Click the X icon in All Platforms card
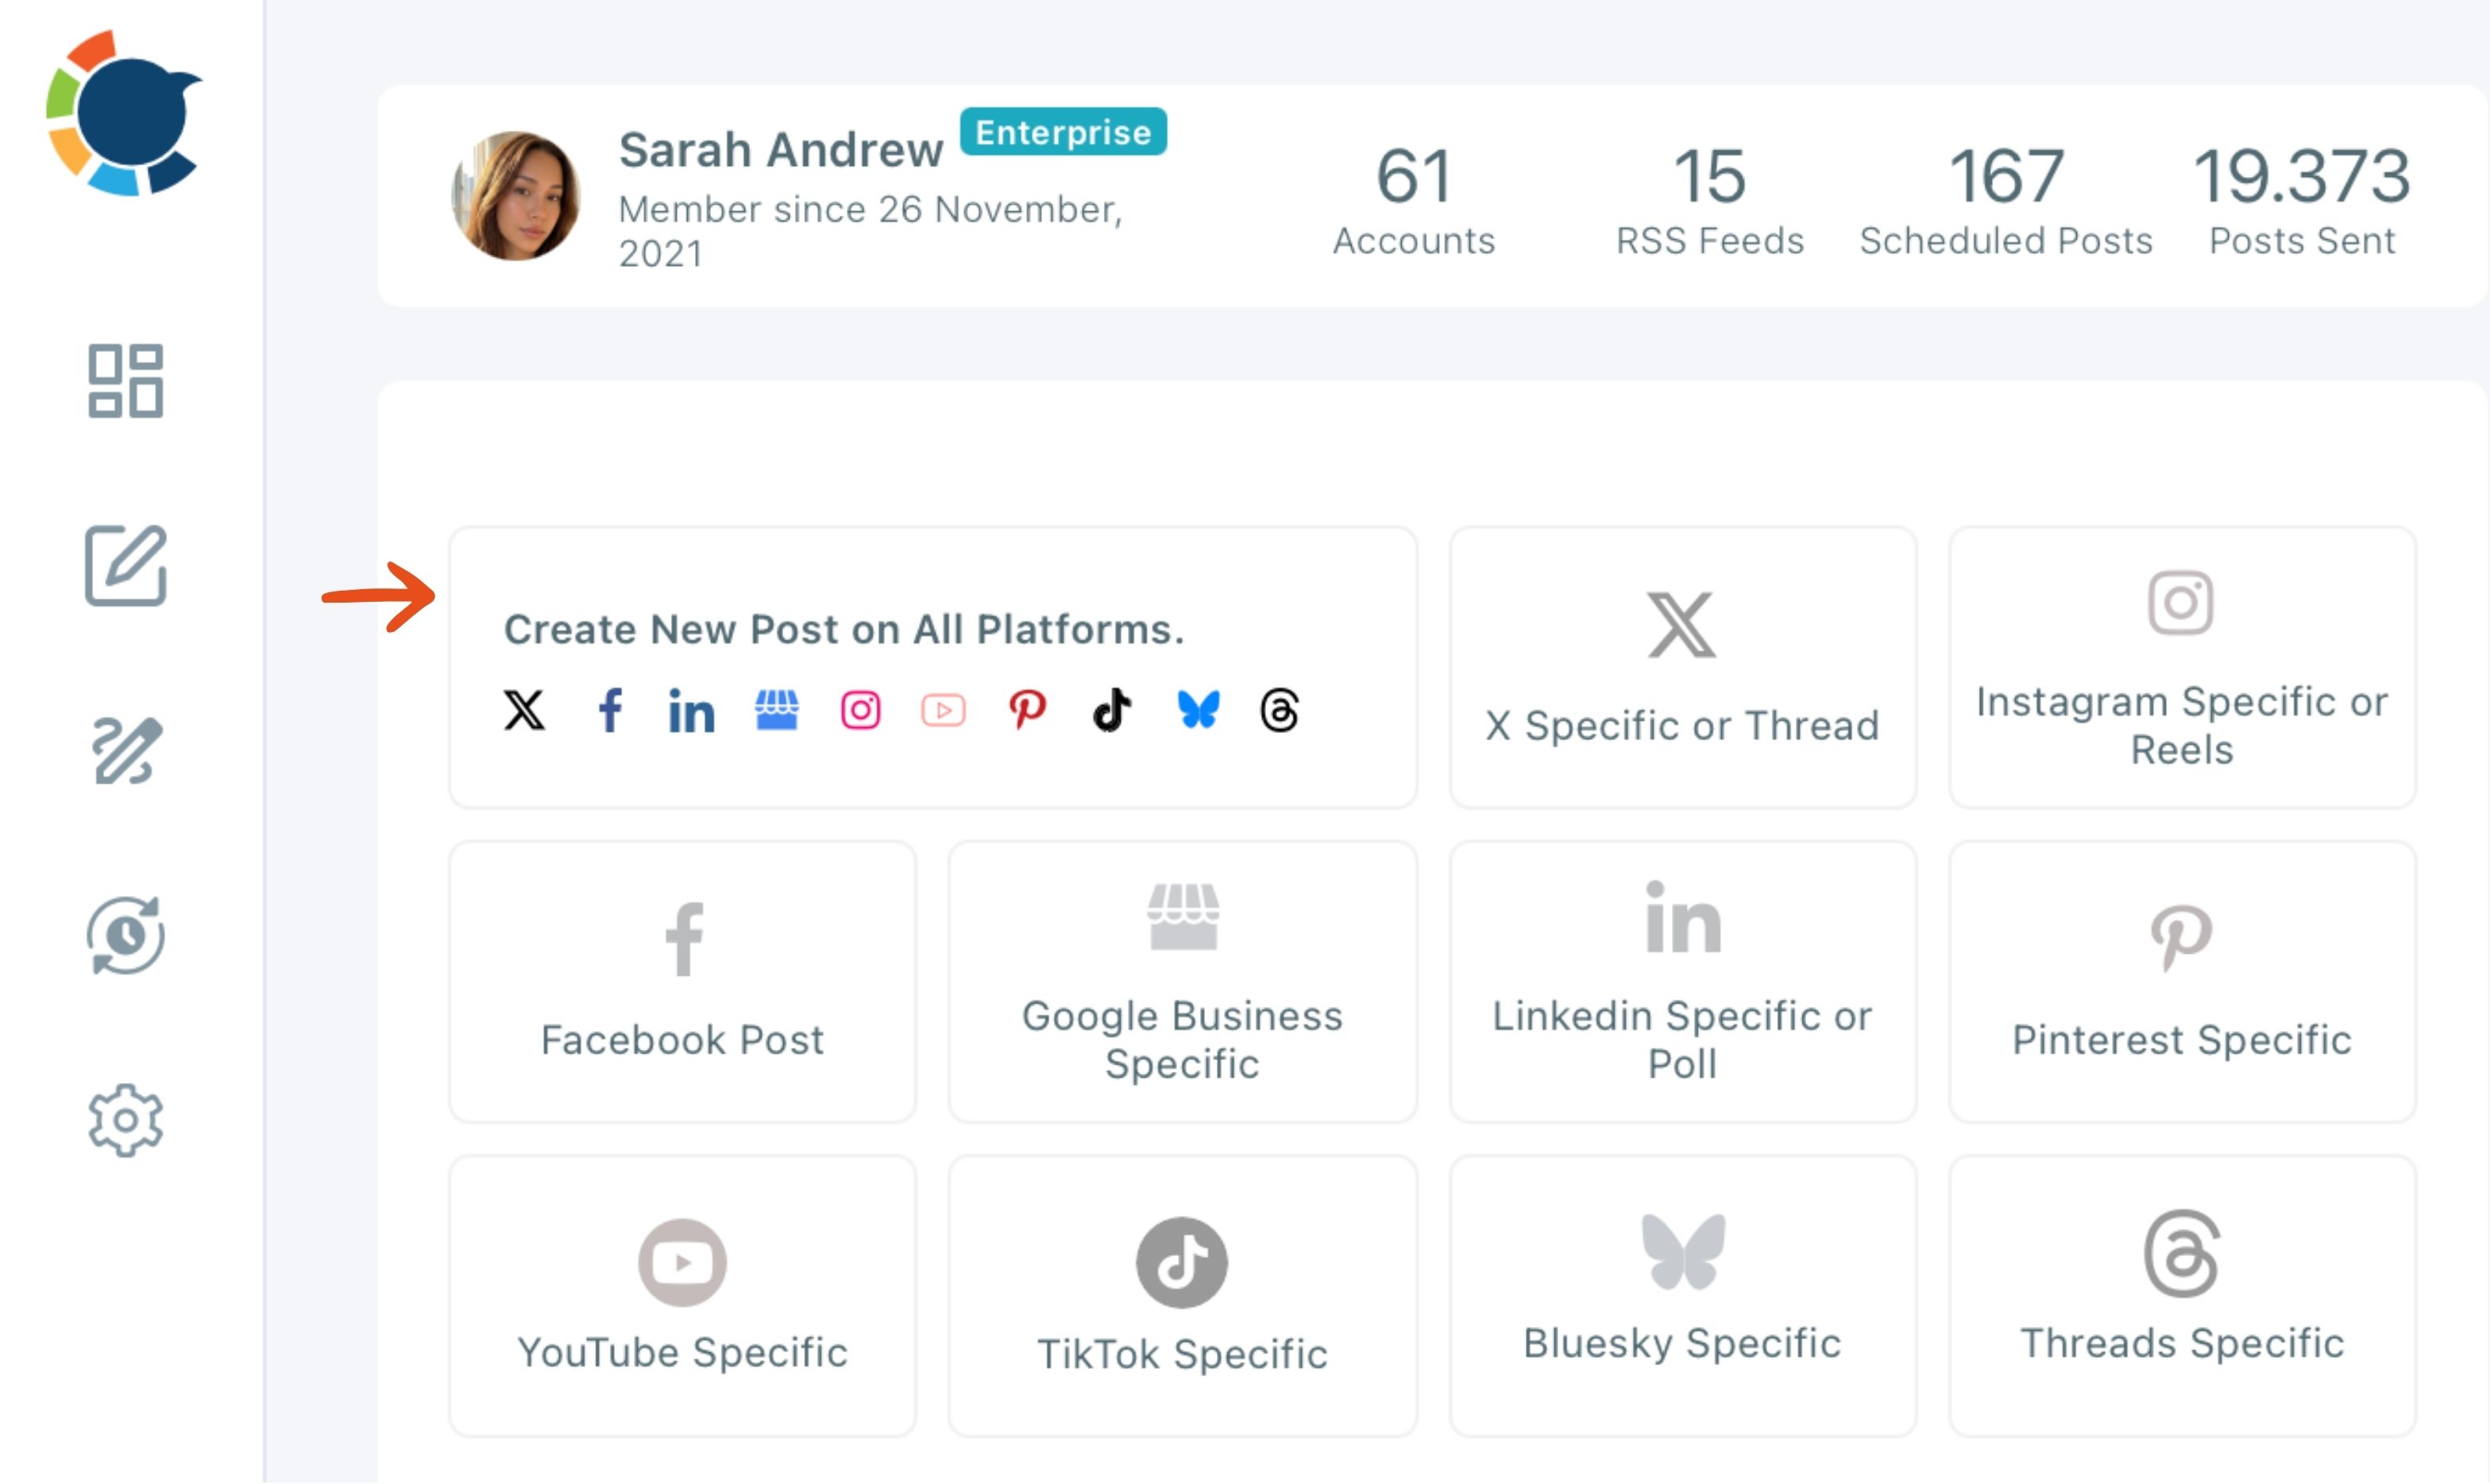This screenshot has height=1484, width=2490. pyautogui.click(x=524, y=710)
